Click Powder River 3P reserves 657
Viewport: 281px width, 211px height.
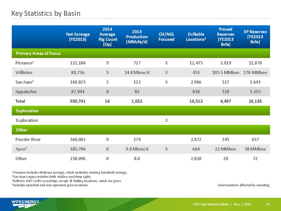255,139
